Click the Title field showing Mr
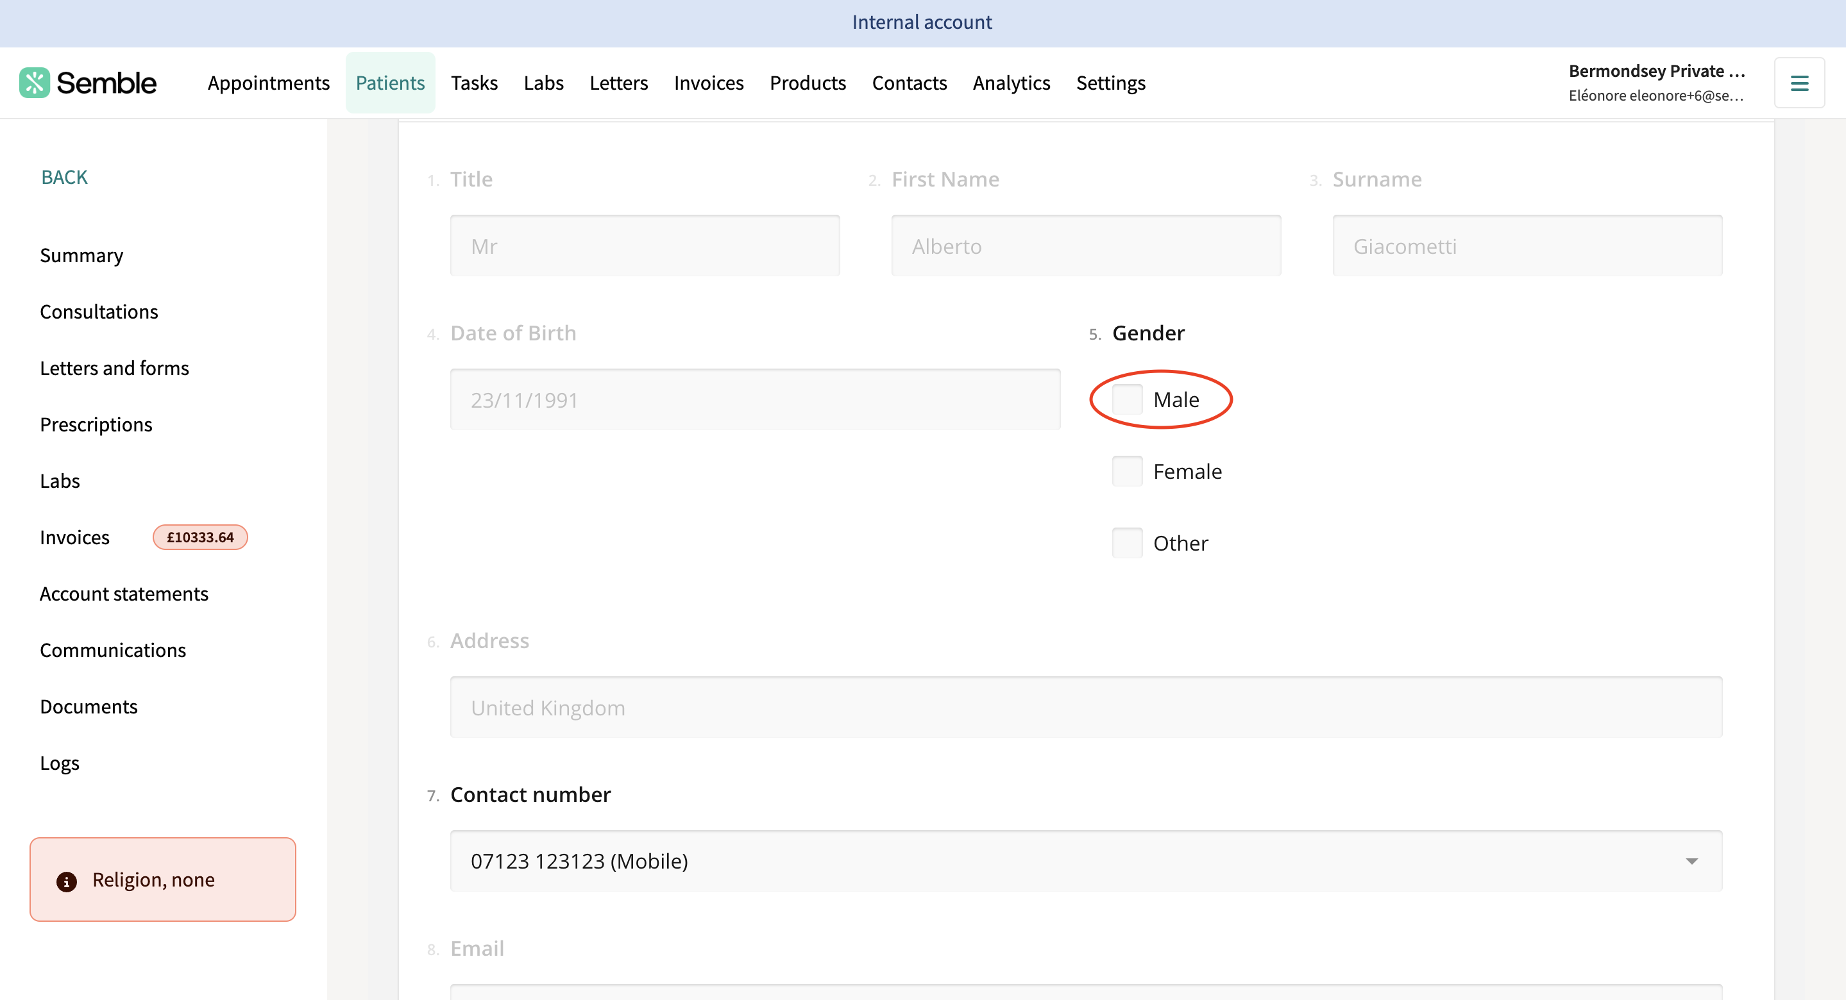 [645, 246]
